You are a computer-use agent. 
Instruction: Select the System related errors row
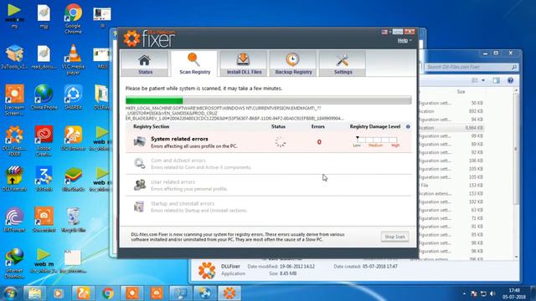coord(268,142)
